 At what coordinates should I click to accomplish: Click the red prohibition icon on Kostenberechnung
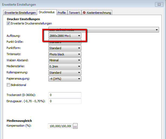click(x=84, y=13)
